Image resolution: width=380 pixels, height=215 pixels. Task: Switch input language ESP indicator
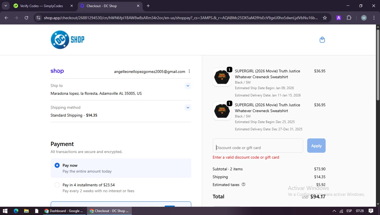point(349,211)
